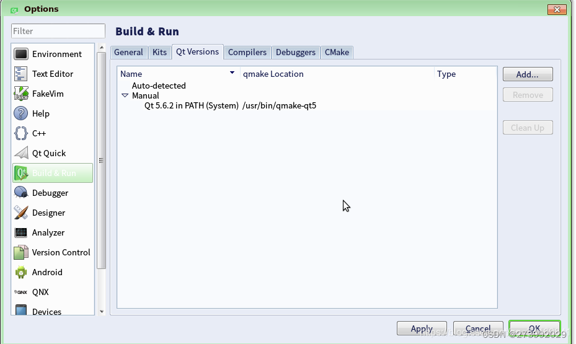The width and height of the screenshot is (576, 344).
Task: Click the Remove button
Action: (528, 95)
